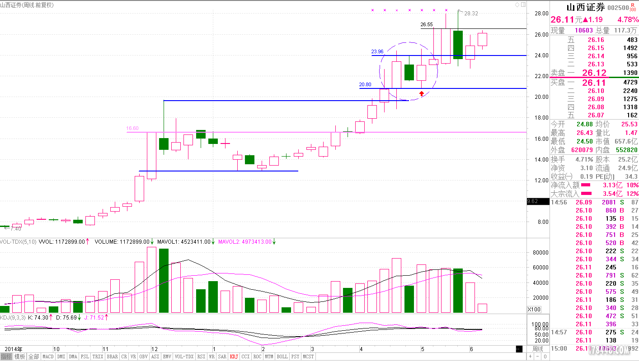Click the J: 71.52 value in the KDJ legend
Viewport: 639px width, 361px height.
(94, 318)
